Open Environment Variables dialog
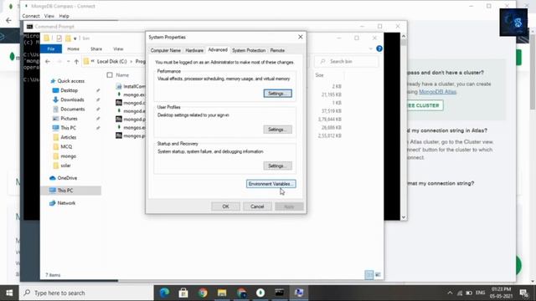The height and width of the screenshot is (301, 536). coord(271,184)
